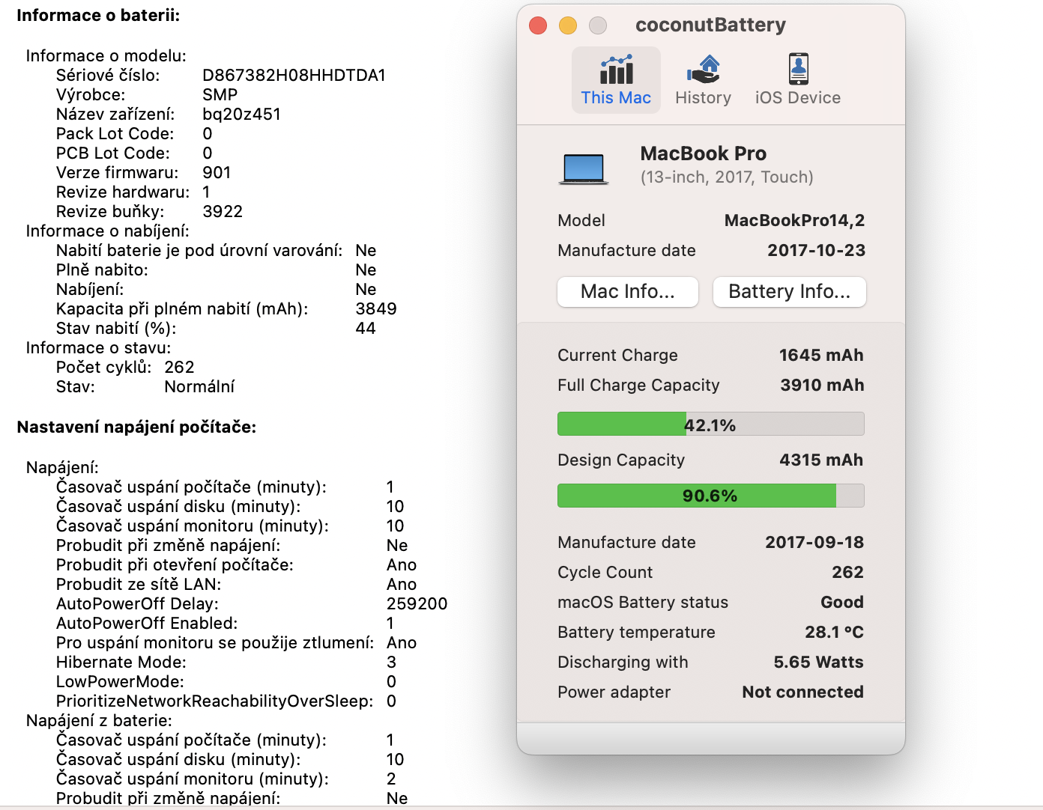Screen dimensions: 1043x810
Task: Click the MacBookPro14,2 model identifier
Action: (794, 221)
